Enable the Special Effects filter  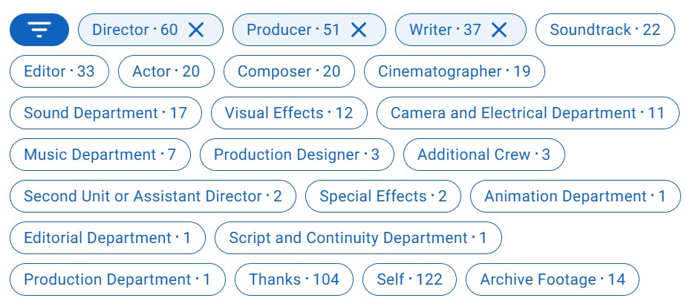tap(382, 196)
